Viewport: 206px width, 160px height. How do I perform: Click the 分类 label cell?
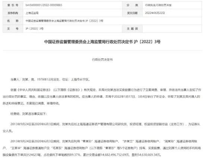point(132,5)
